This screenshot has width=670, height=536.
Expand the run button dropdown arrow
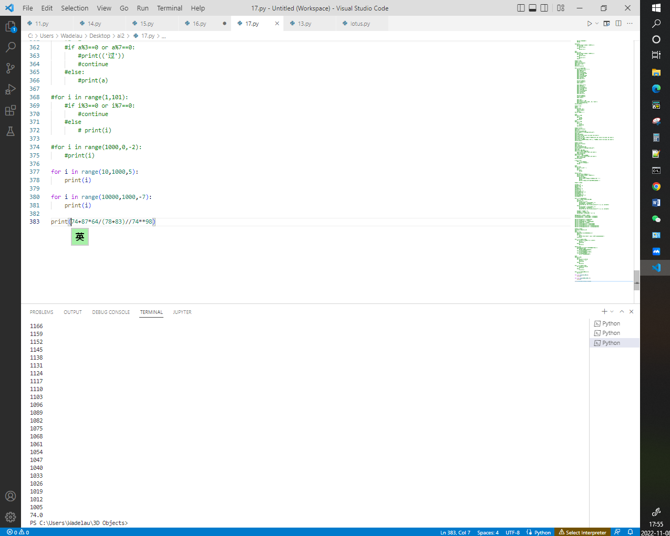pyautogui.click(x=597, y=24)
